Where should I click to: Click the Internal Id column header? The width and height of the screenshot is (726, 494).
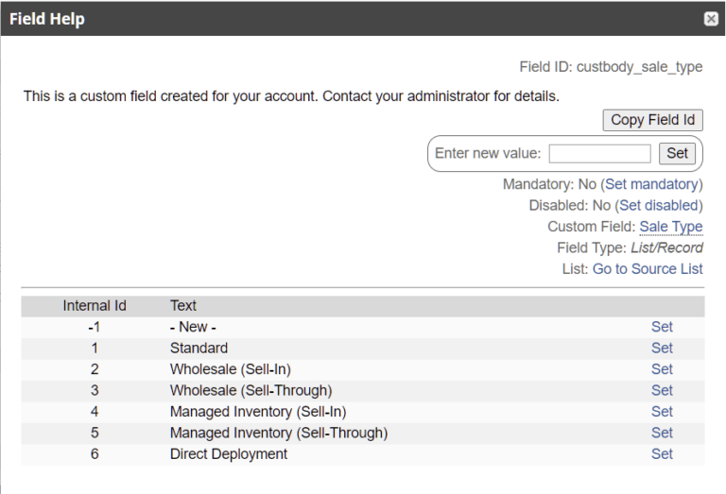click(x=95, y=306)
